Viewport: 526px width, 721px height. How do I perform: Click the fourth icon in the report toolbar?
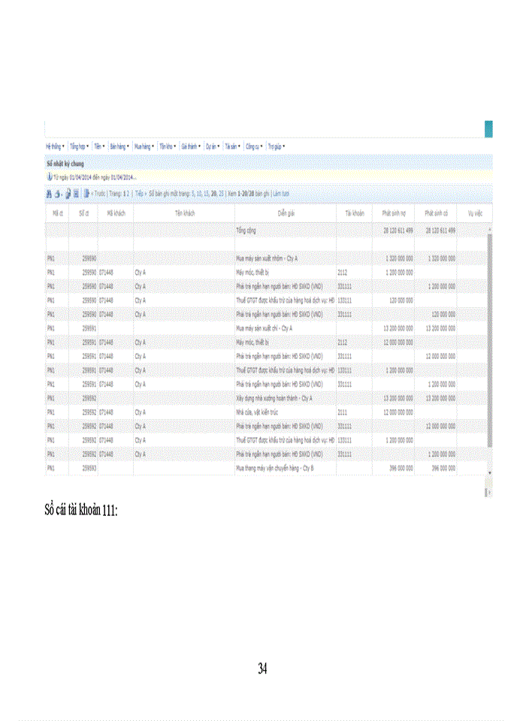click(75, 193)
